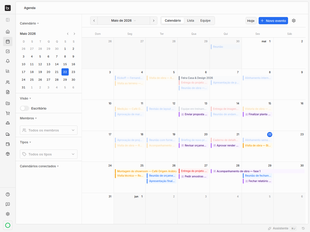This screenshot has width=310, height=232.
Task: Open the Revisar orçamento task on day 20
Action: tap(193, 145)
